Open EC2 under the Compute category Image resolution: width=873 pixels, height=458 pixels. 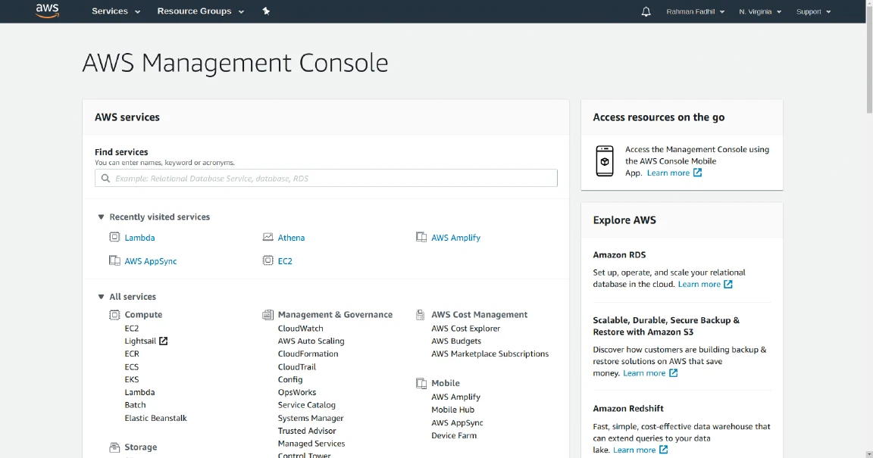(x=131, y=329)
